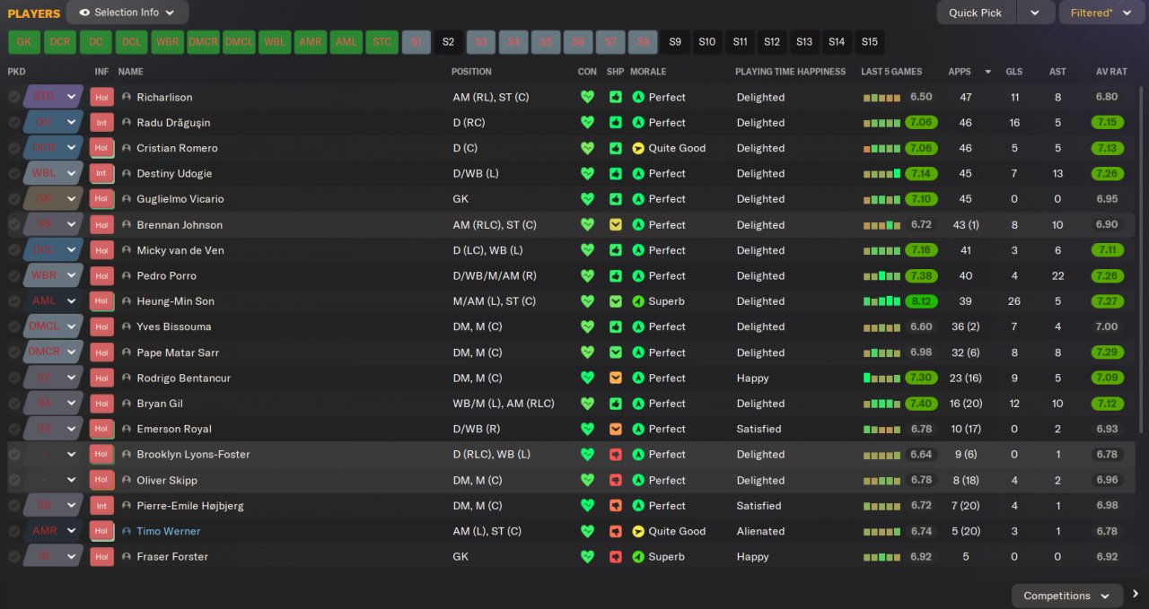
Task: Open the AMR position picker for Timo Werner
Action: click(x=54, y=532)
